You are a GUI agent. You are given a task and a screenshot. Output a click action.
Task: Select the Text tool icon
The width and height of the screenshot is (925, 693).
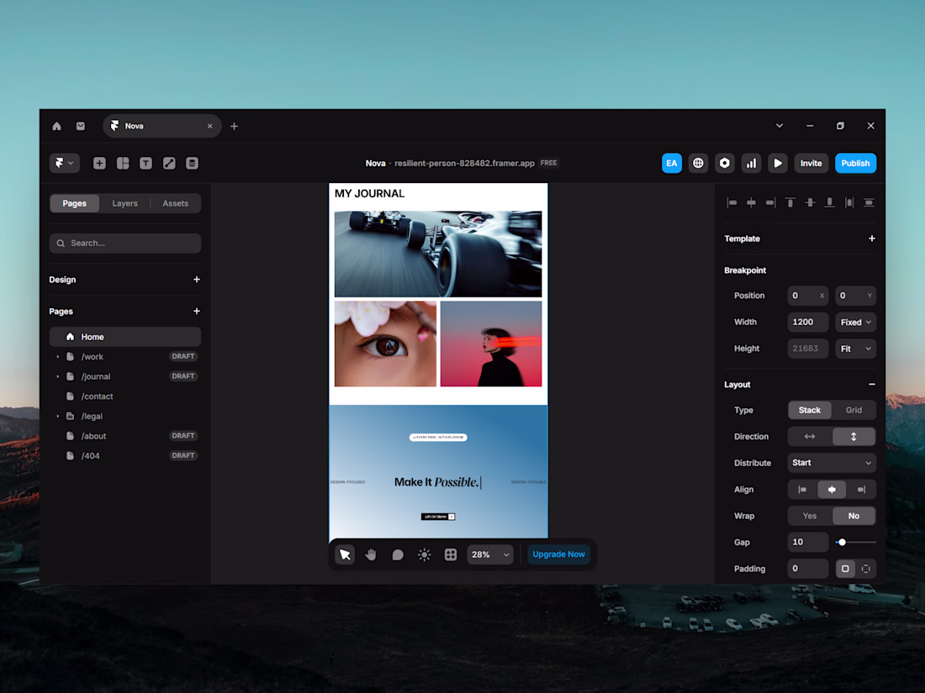point(145,163)
